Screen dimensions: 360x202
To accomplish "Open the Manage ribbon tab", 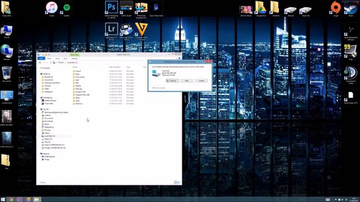I will [74, 58].
